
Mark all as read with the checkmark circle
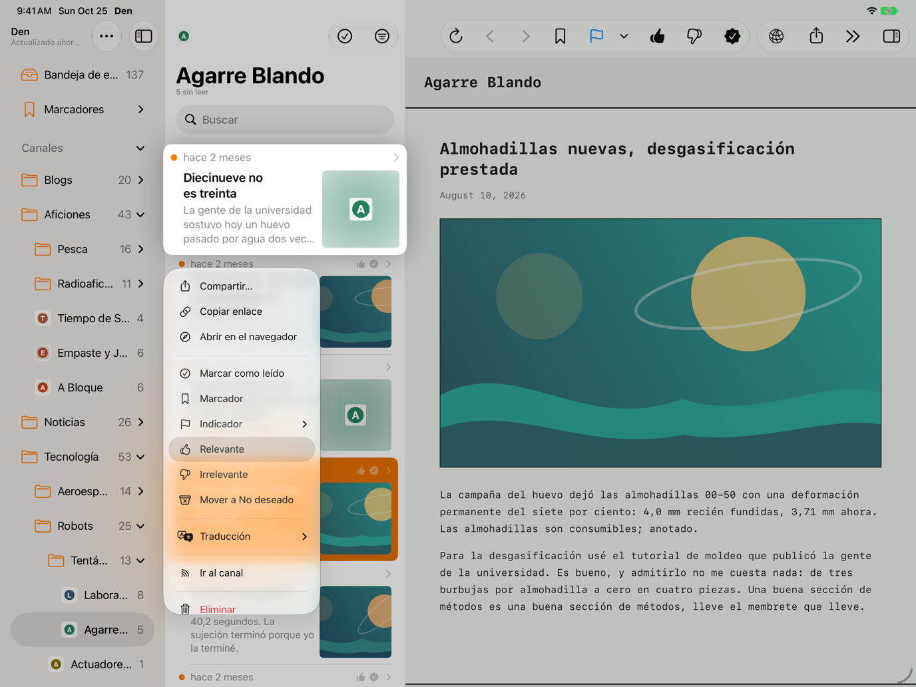click(345, 36)
